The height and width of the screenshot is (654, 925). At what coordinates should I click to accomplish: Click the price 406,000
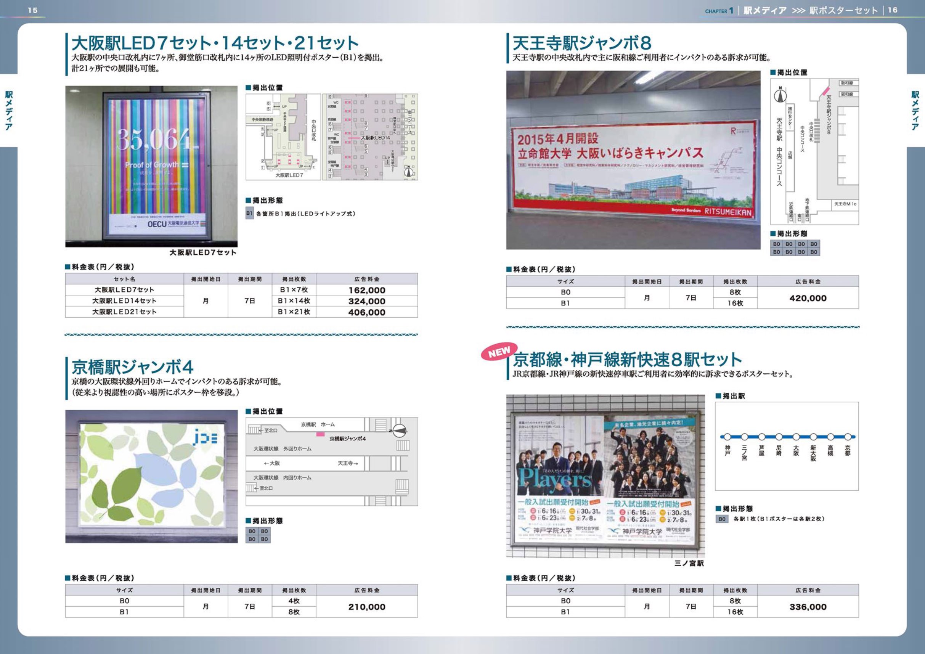(367, 312)
